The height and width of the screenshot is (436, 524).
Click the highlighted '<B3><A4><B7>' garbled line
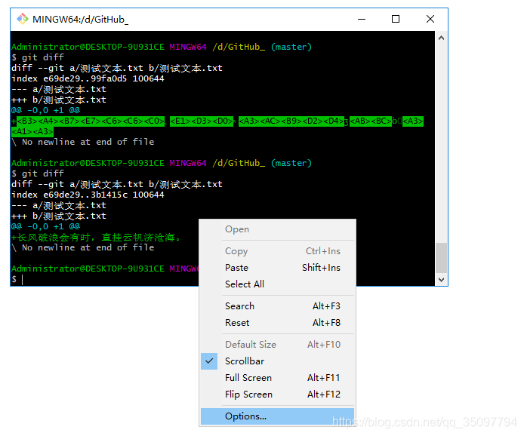tap(217, 126)
